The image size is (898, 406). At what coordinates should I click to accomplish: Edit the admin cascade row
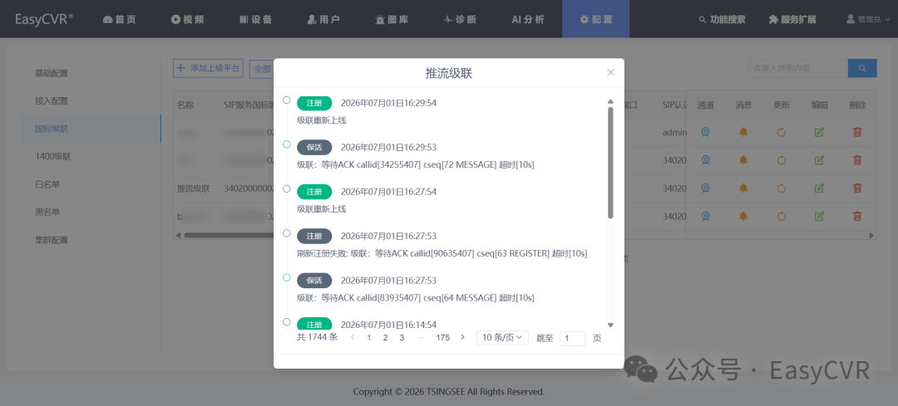pos(819,132)
